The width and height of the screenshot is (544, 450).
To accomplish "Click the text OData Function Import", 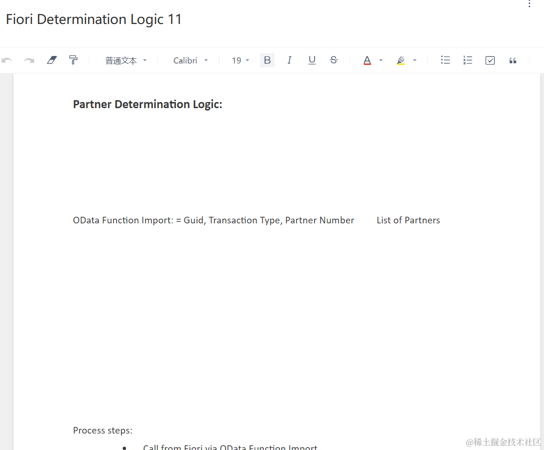I will click(123, 220).
